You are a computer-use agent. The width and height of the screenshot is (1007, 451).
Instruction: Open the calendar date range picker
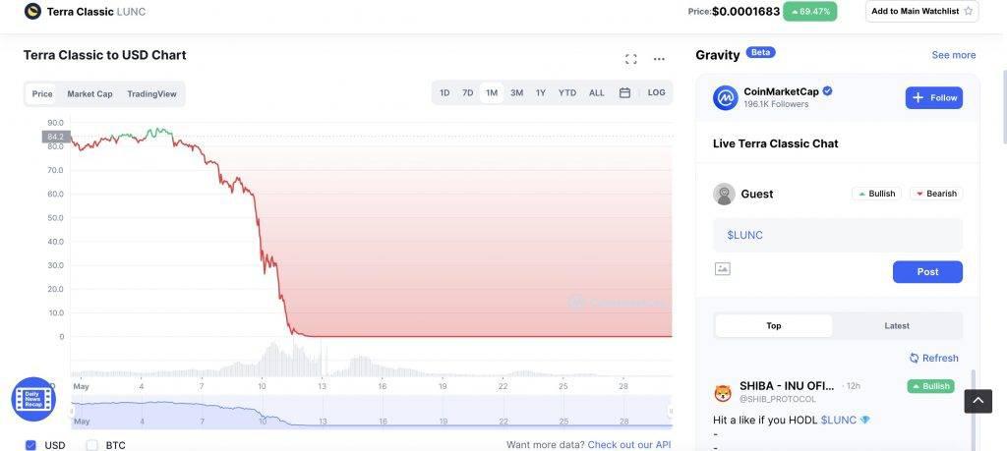pos(624,93)
